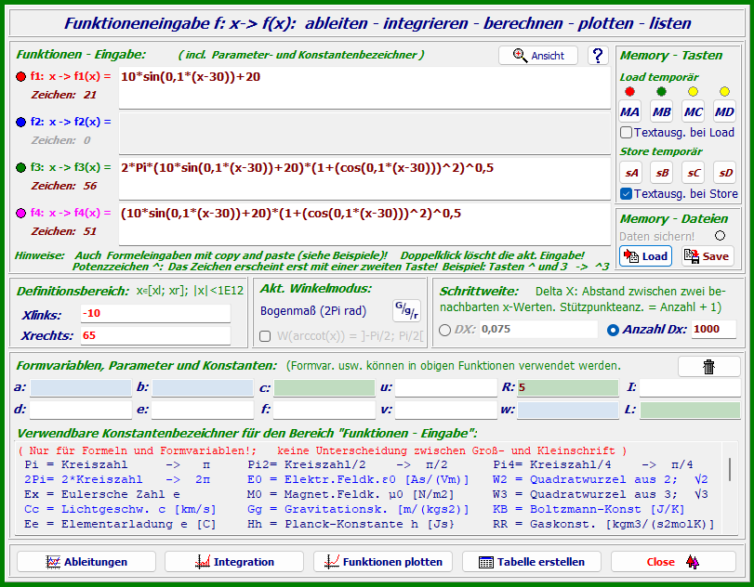
Task: Save memory data to file
Action: point(707,255)
